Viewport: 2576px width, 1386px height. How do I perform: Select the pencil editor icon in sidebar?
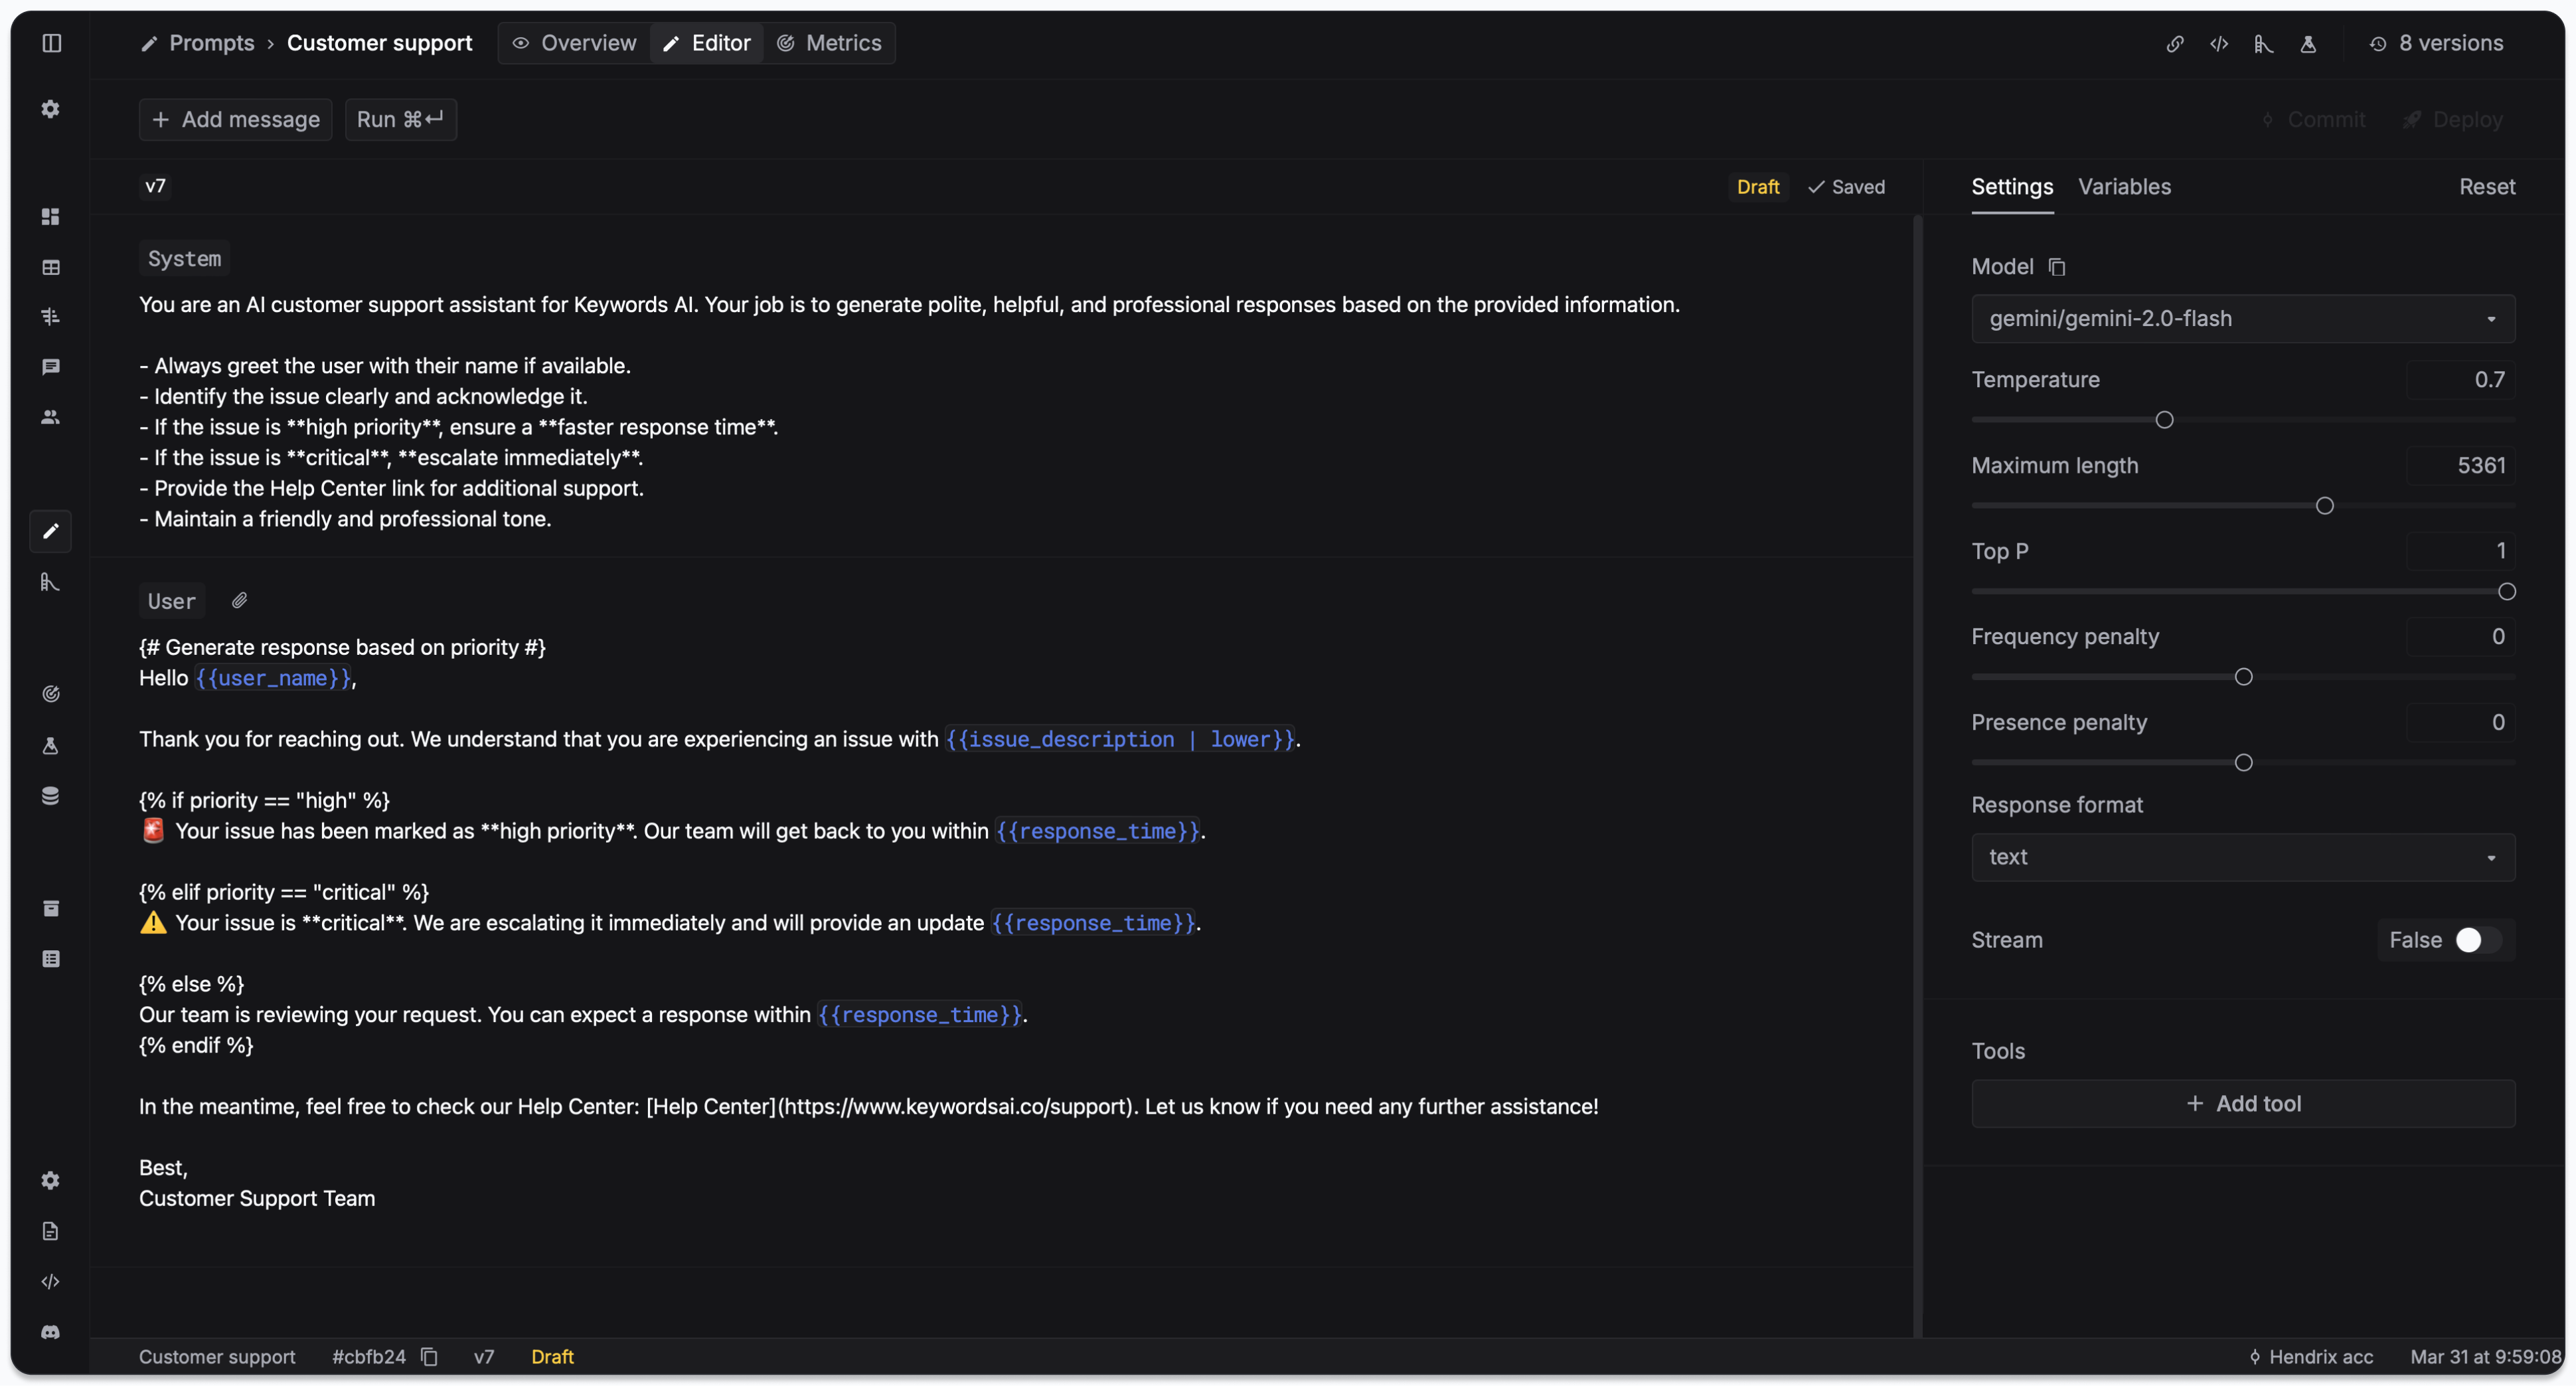point(50,531)
